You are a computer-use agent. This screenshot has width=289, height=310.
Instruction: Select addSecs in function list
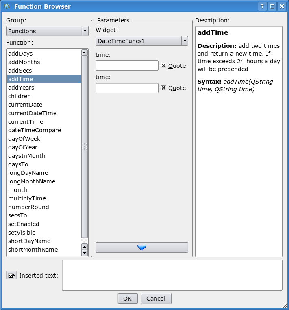[x=44, y=70]
